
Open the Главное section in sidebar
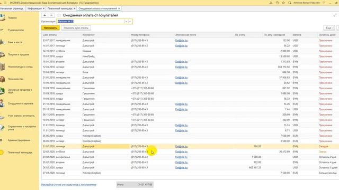point(12,18)
